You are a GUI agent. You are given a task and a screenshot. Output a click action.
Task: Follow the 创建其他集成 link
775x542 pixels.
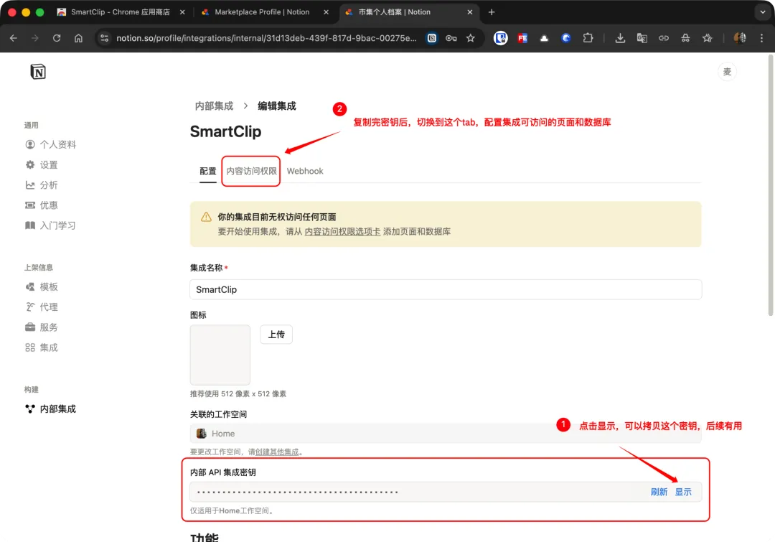click(x=277, y=452)
